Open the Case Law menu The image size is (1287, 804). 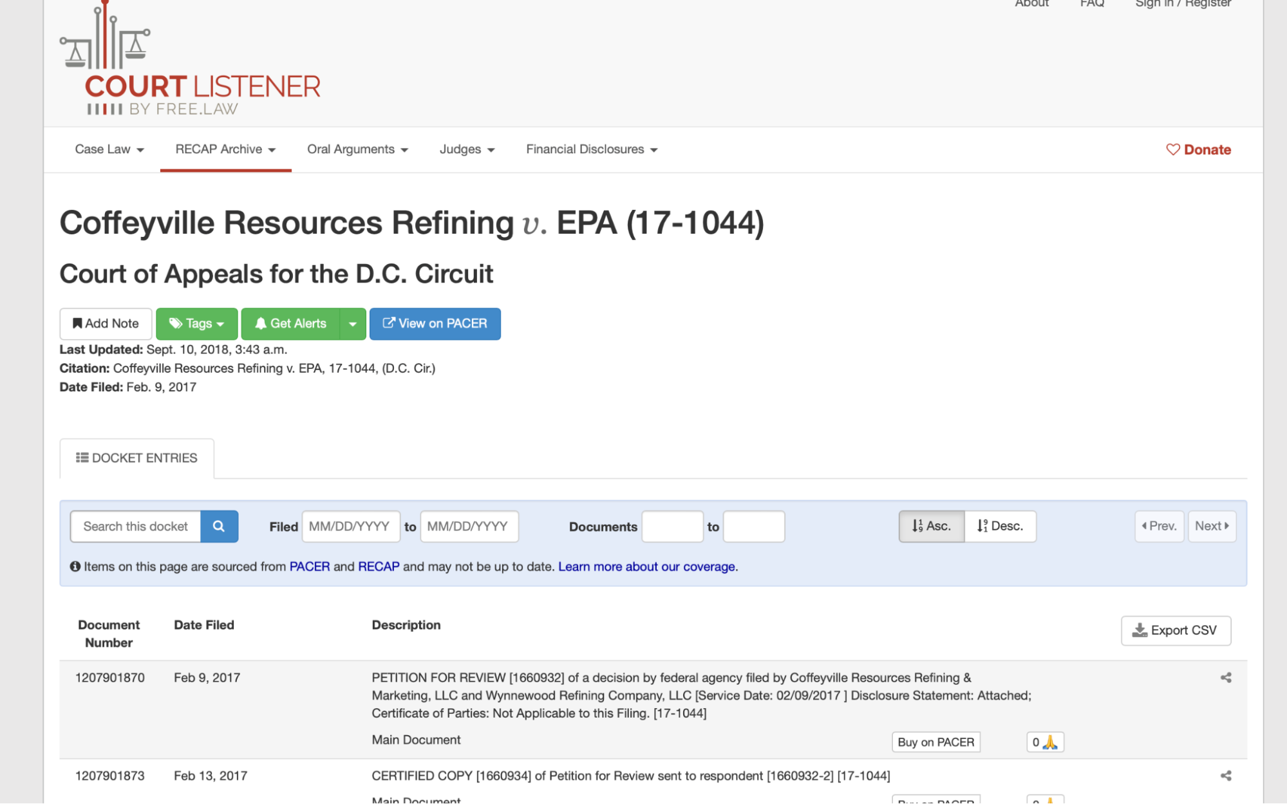[109, 149]
